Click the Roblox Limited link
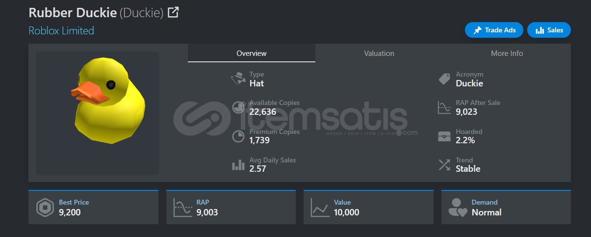 [x=61, y=30]
